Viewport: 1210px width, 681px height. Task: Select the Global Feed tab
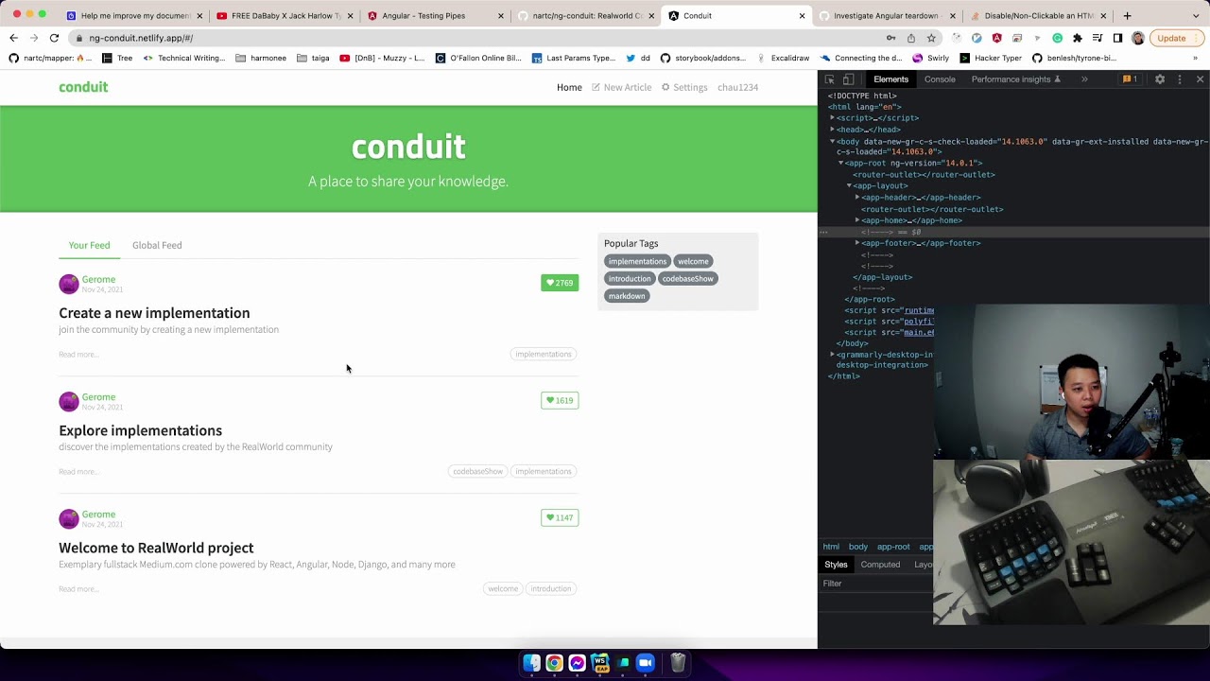click(157, 245)
